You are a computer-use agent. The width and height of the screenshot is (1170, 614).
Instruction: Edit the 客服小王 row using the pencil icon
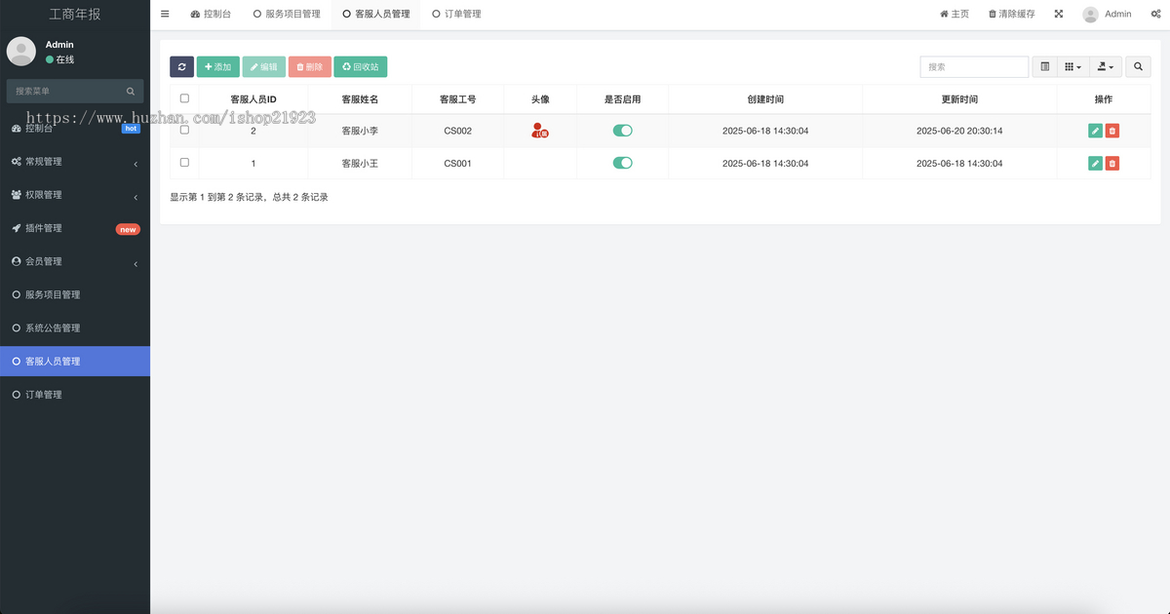click(x=1095, y=163)
